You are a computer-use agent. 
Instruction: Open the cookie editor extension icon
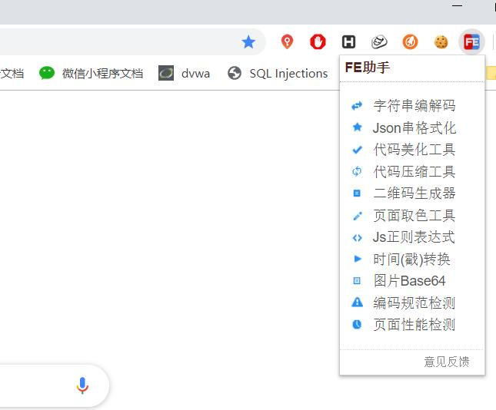pos(441,41)
